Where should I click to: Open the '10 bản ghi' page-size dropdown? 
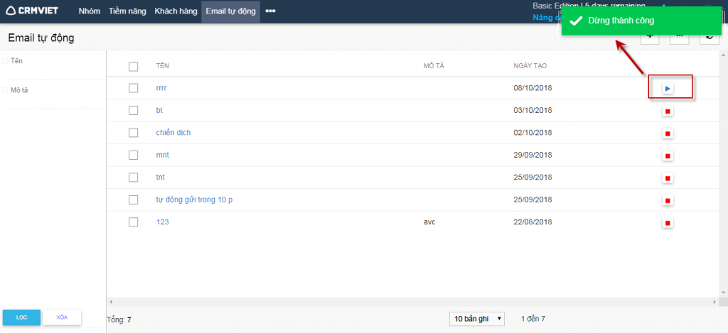[476, 319]
